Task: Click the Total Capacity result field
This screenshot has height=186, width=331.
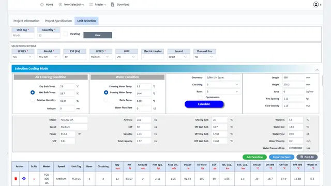Action: pos(144,141)
